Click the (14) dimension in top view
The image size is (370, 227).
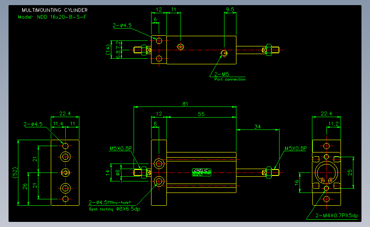pyautogui.click(x=108, y=50)
